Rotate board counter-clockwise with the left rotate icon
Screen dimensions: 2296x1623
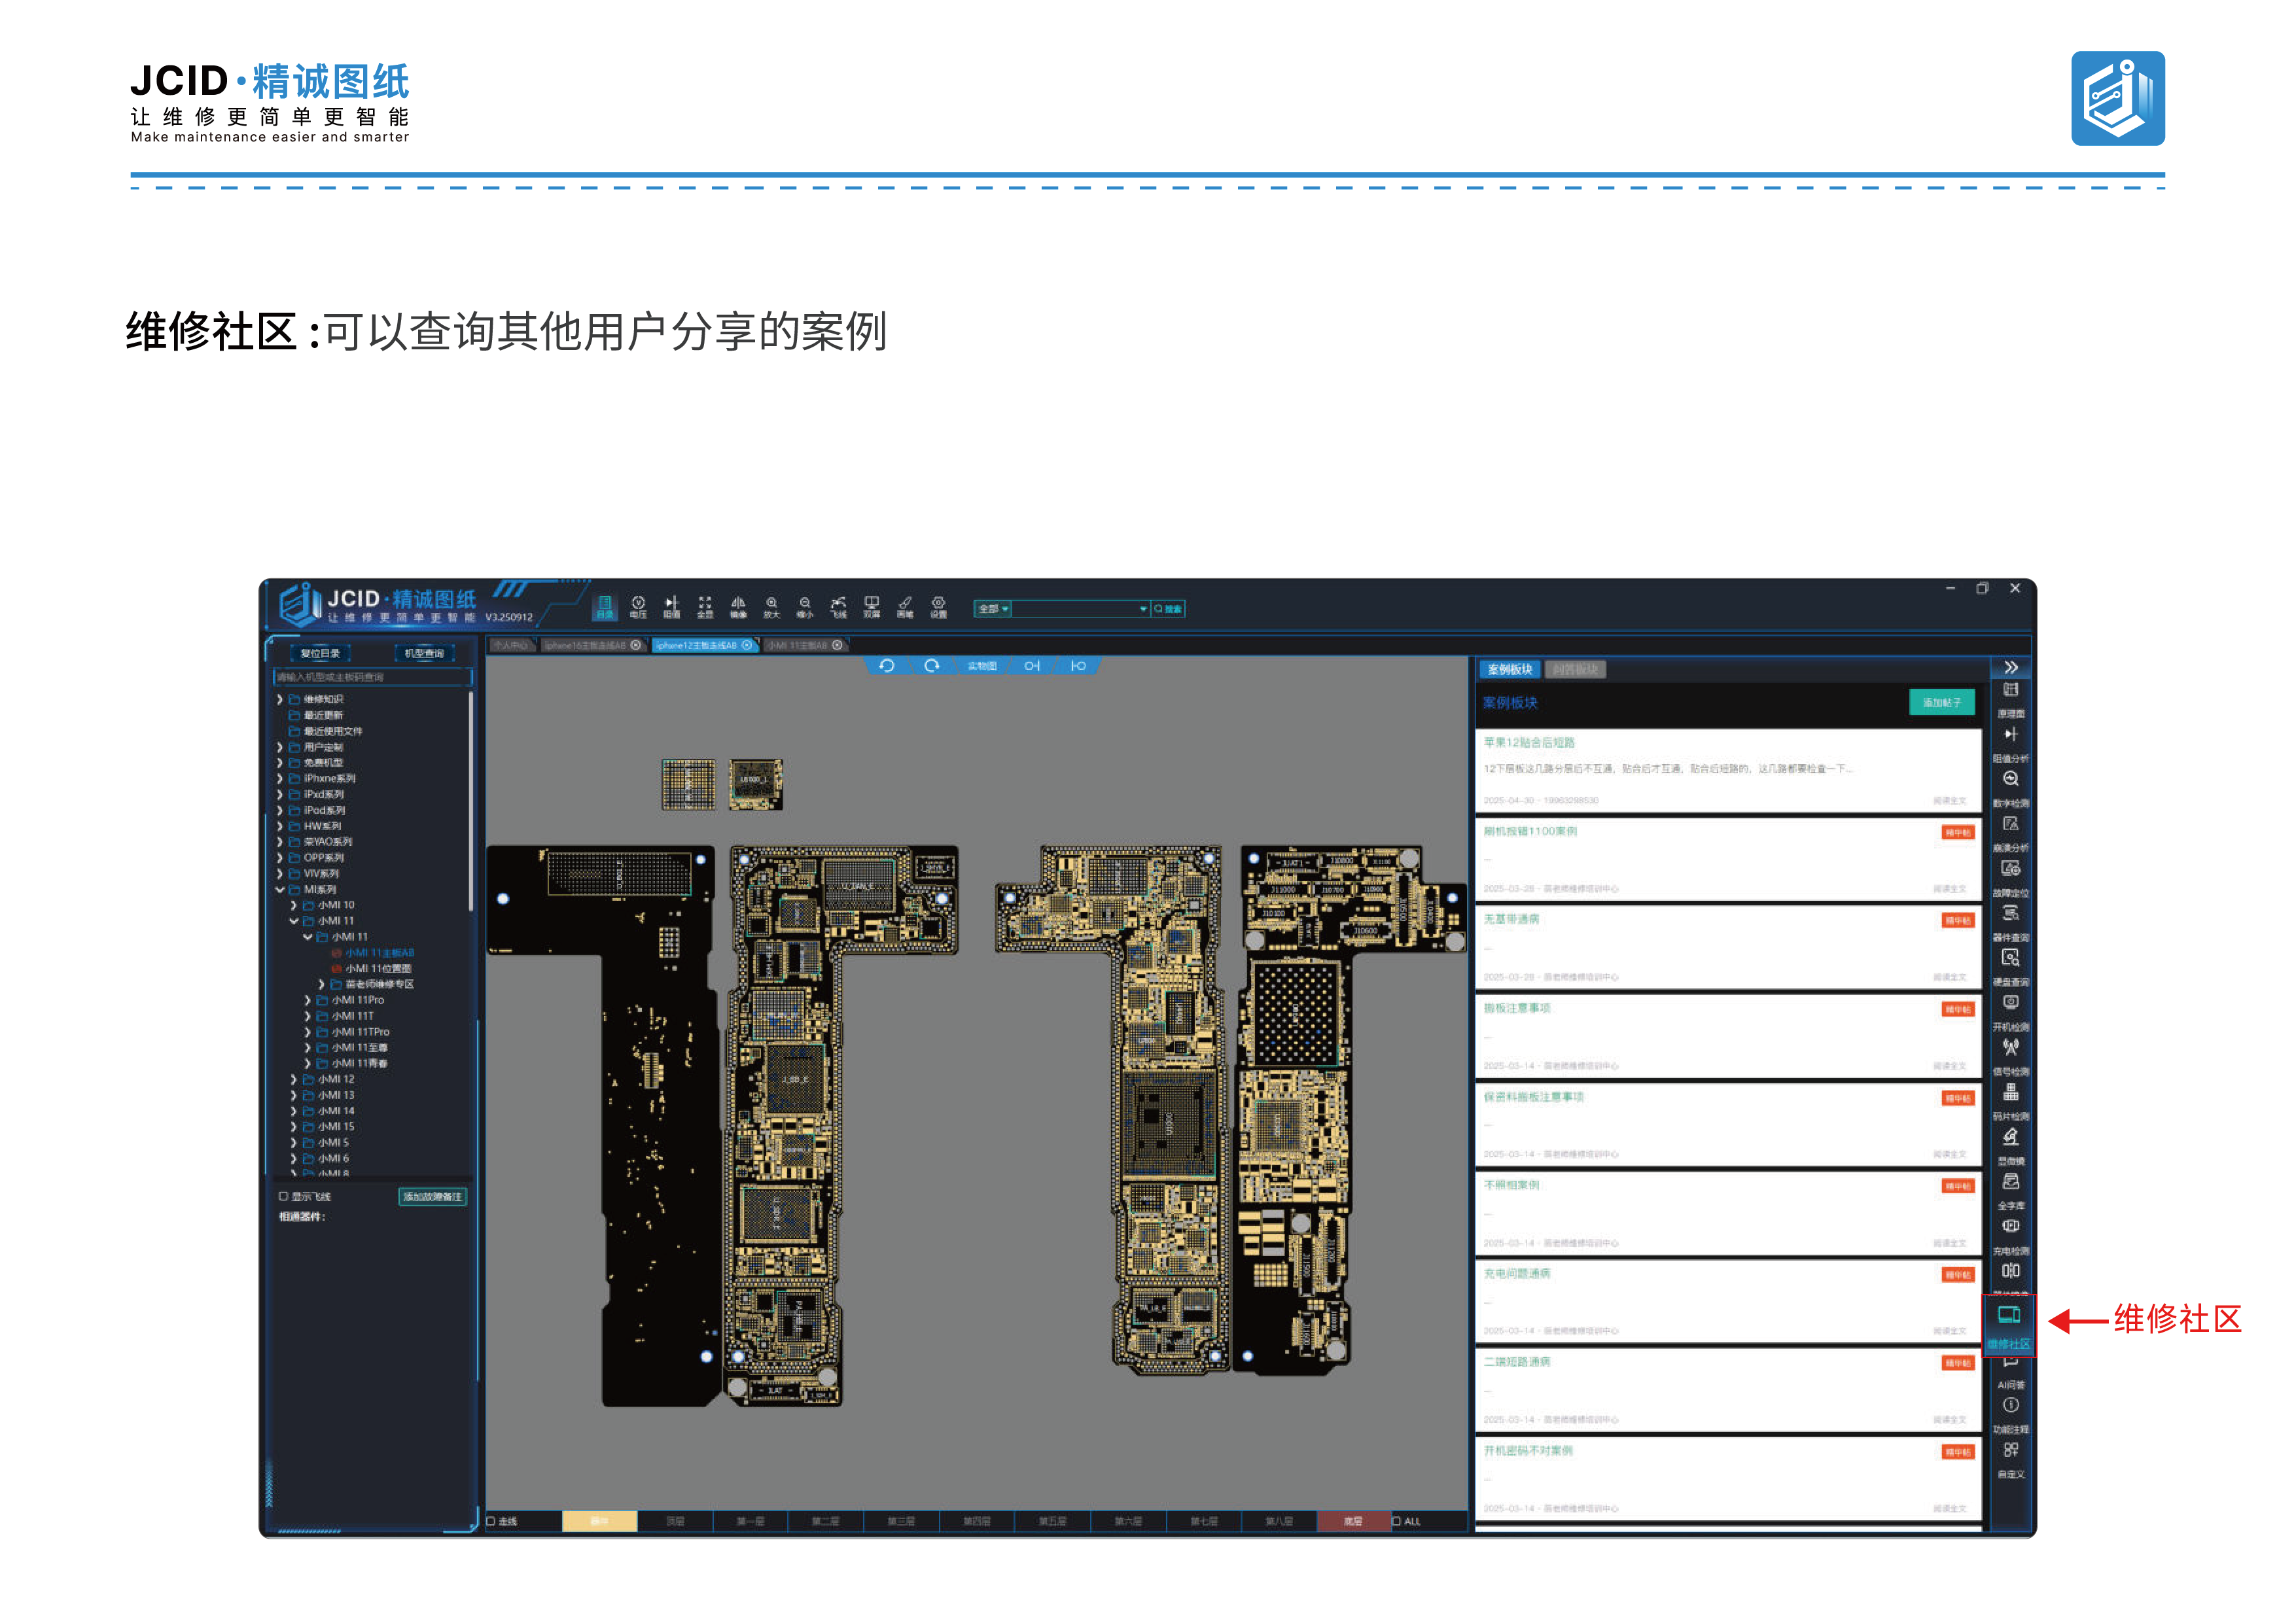pyautogui.click(x=886, y=666)
